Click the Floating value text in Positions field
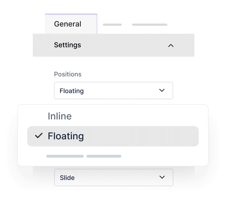Screen dimensions: 226x214 [x=72, y=91]
